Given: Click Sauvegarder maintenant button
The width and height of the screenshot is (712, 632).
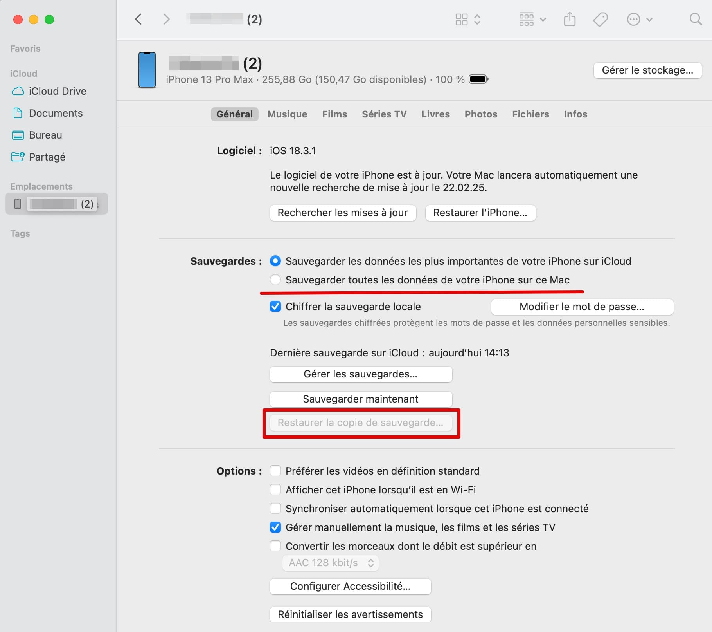Looking at the screenshot, I should coord(361,399).
